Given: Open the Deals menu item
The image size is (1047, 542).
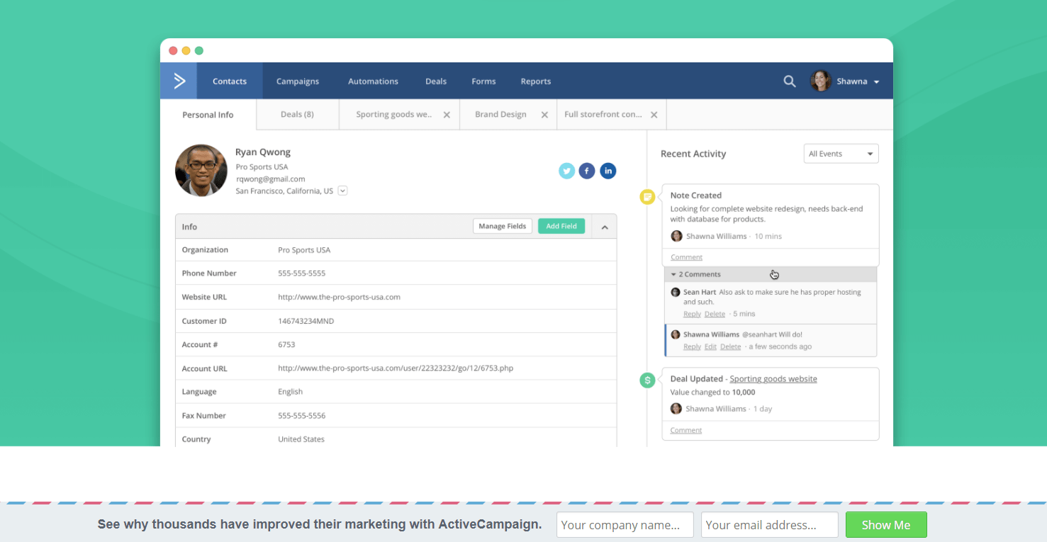Looking at the screenshot, I should (436, 81).
